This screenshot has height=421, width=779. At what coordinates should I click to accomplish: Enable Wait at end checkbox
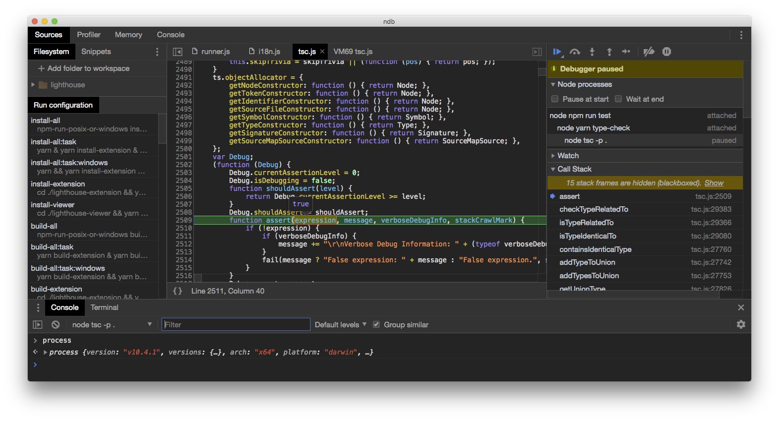(x=618, y=99)
